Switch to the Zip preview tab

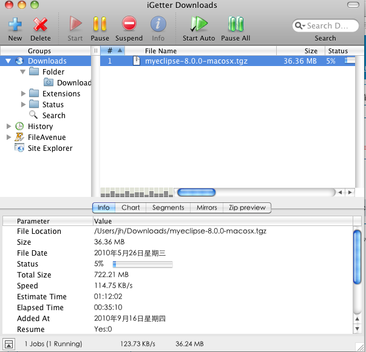click(x=247, y=208)
